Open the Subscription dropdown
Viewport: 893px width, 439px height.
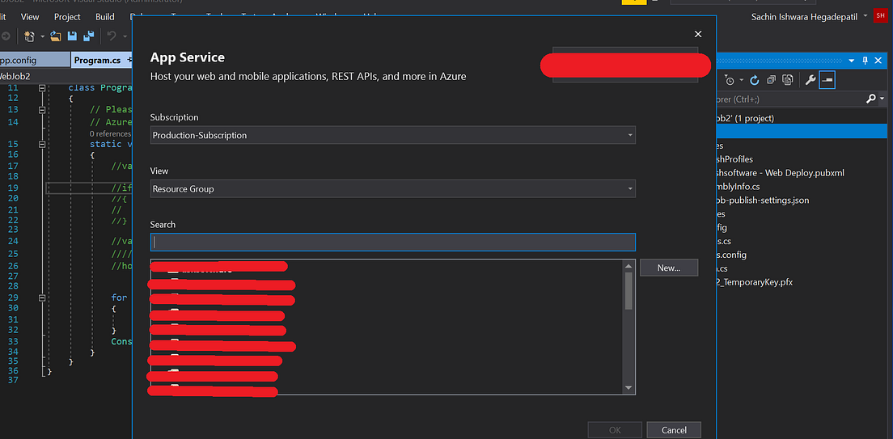393,136
